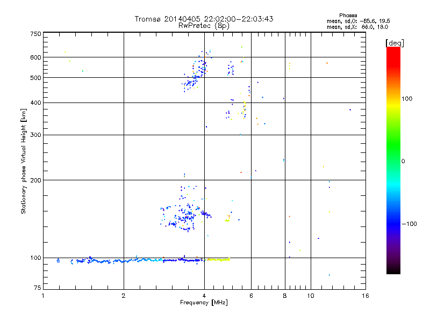Click the '75' y-axis tick label

click(38, 288)
